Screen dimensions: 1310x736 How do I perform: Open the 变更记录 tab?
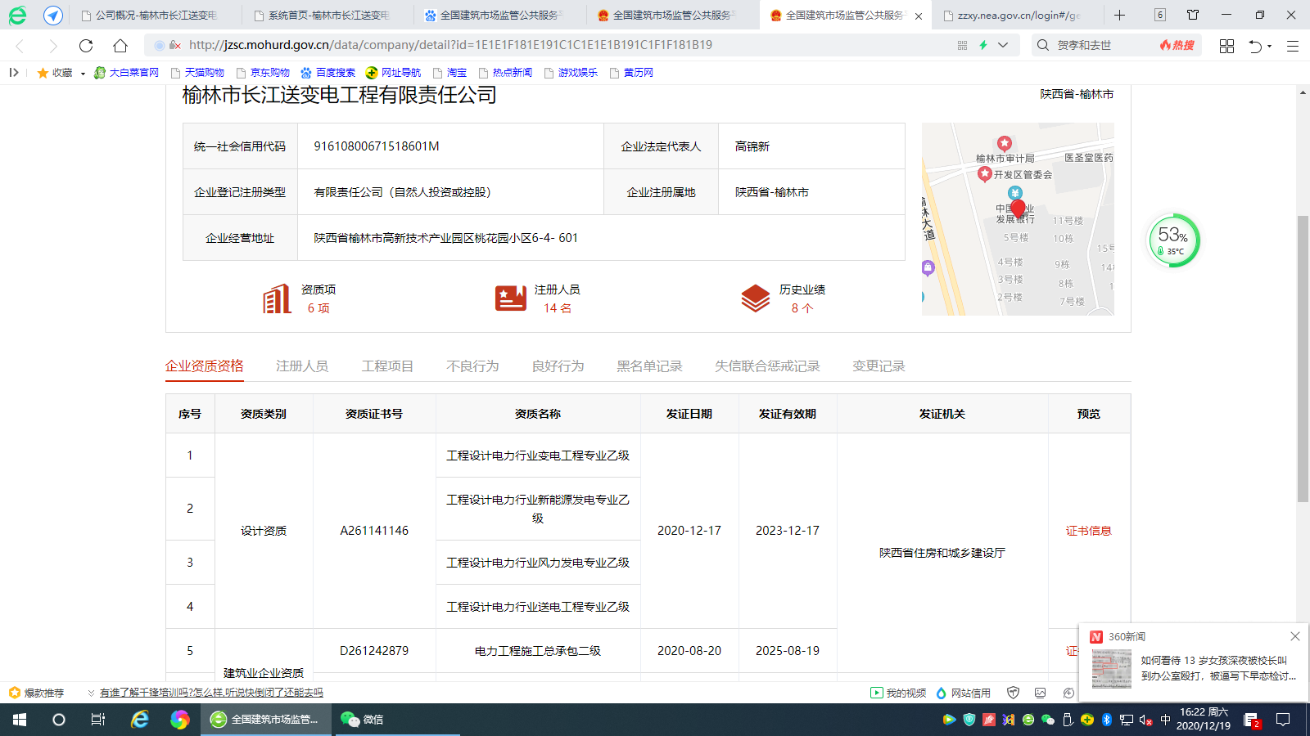[x=879, y=366]
